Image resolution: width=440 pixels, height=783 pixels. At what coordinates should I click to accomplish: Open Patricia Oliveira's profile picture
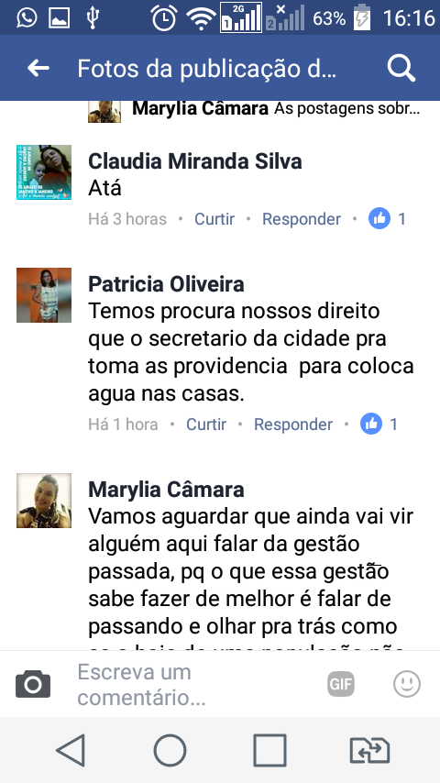(44, 295)
